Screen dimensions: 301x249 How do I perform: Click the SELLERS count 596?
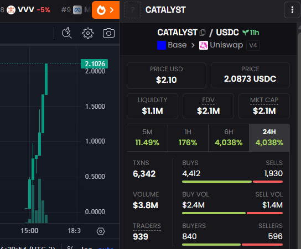click(276, 236)
